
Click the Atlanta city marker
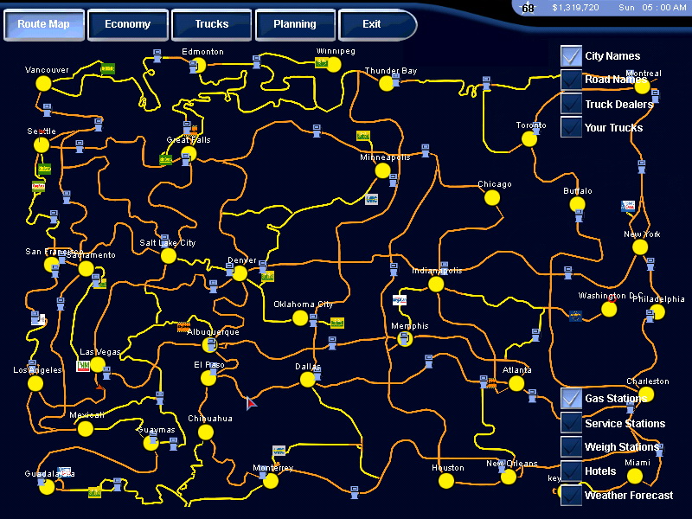click(516, 383)
